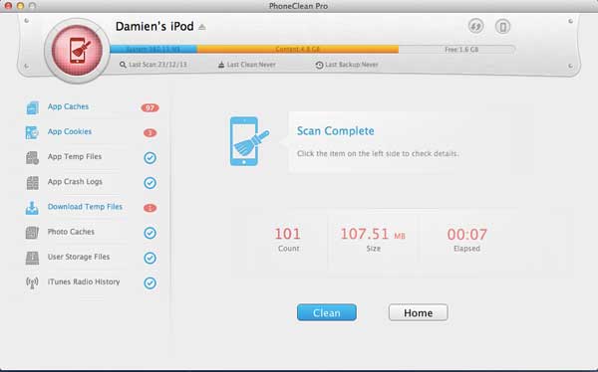Toggle the checkmark for App Temp Files
Image resolution: width=598 pixels, height=372 pixels.
pos(149,157)
